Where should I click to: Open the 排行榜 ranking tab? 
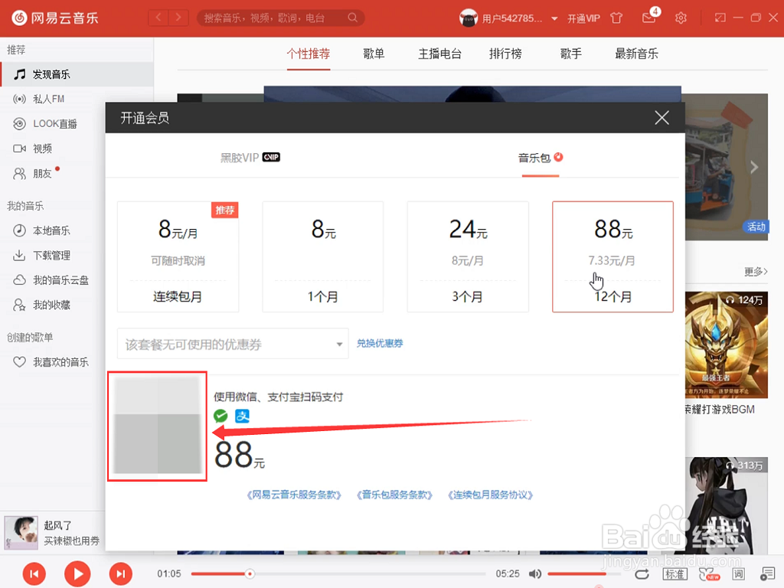click(505, 54)
